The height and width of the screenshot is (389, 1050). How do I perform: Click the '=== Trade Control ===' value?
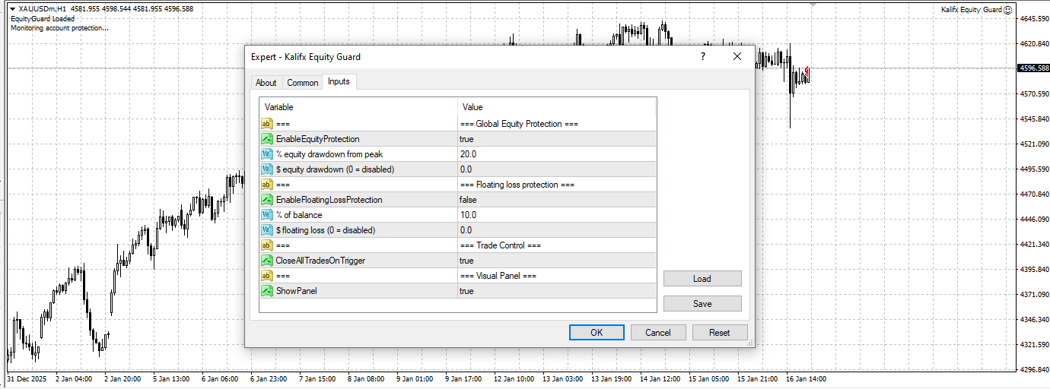(501, 245)
